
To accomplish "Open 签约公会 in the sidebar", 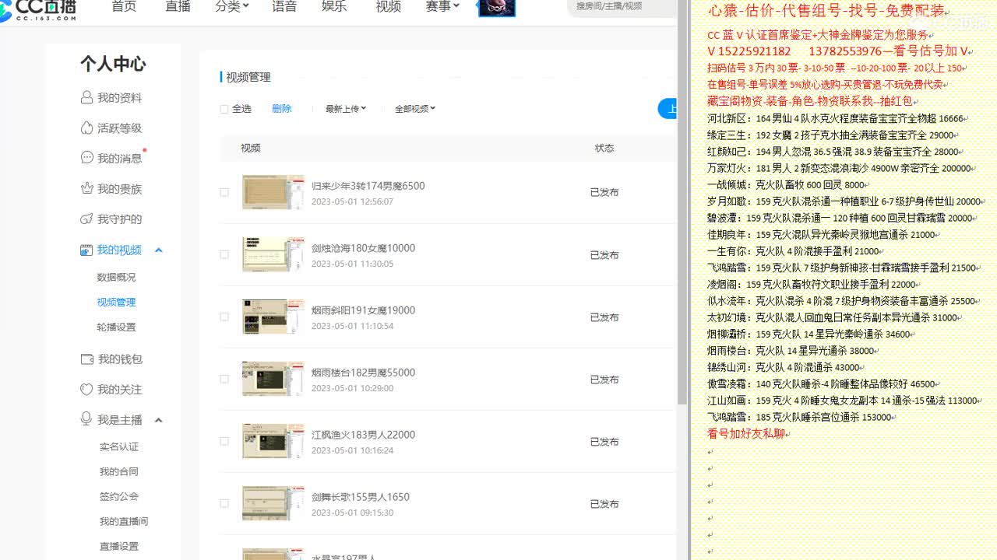I will [119, 496].
